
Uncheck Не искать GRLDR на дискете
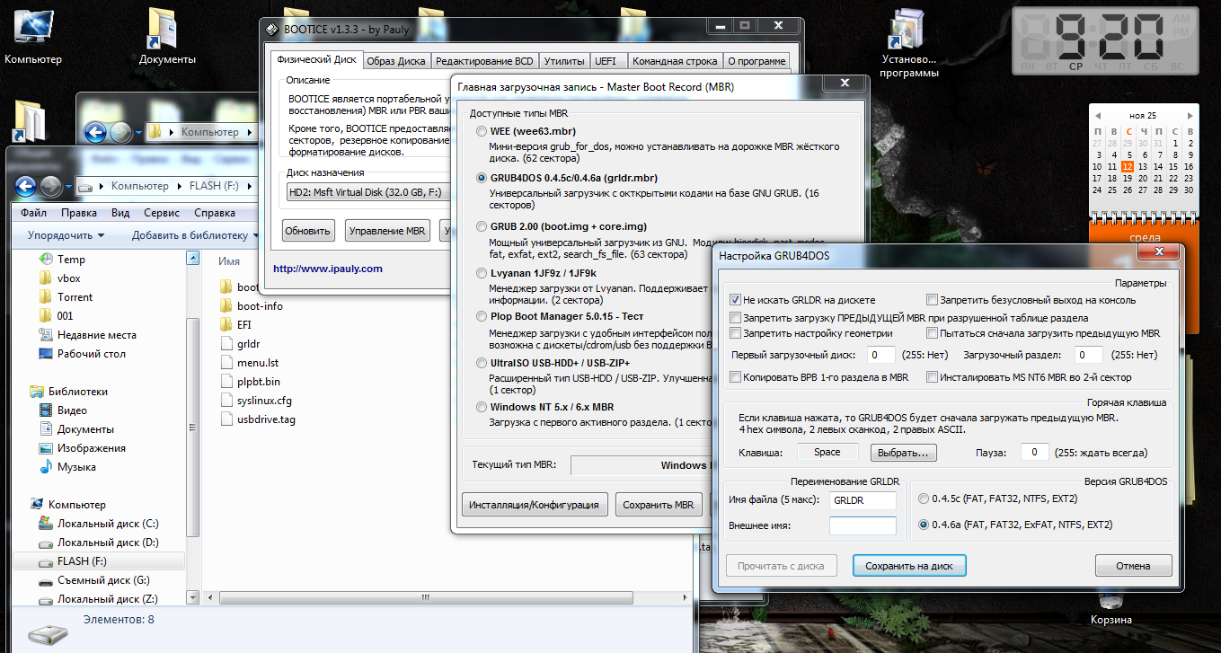[736, 300]
